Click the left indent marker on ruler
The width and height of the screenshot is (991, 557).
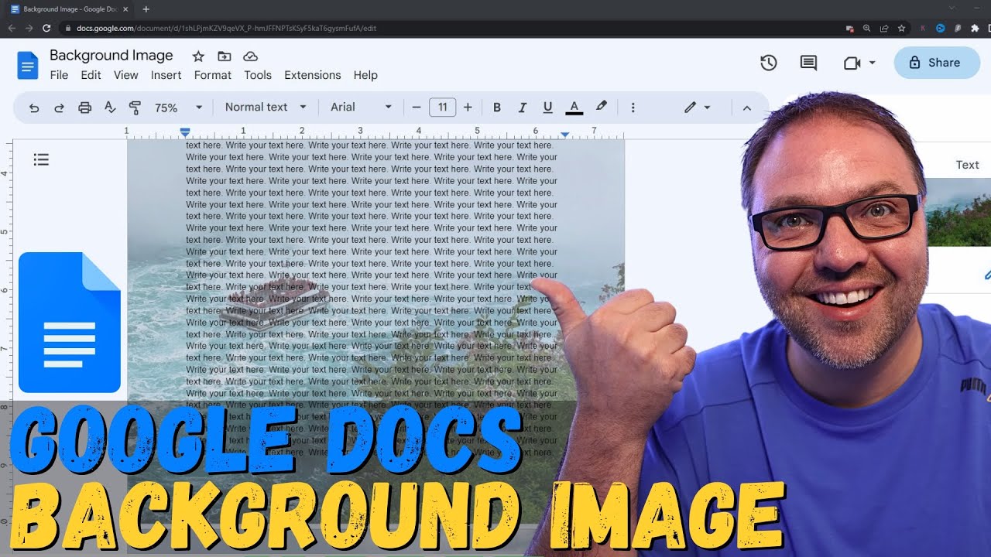184,133
